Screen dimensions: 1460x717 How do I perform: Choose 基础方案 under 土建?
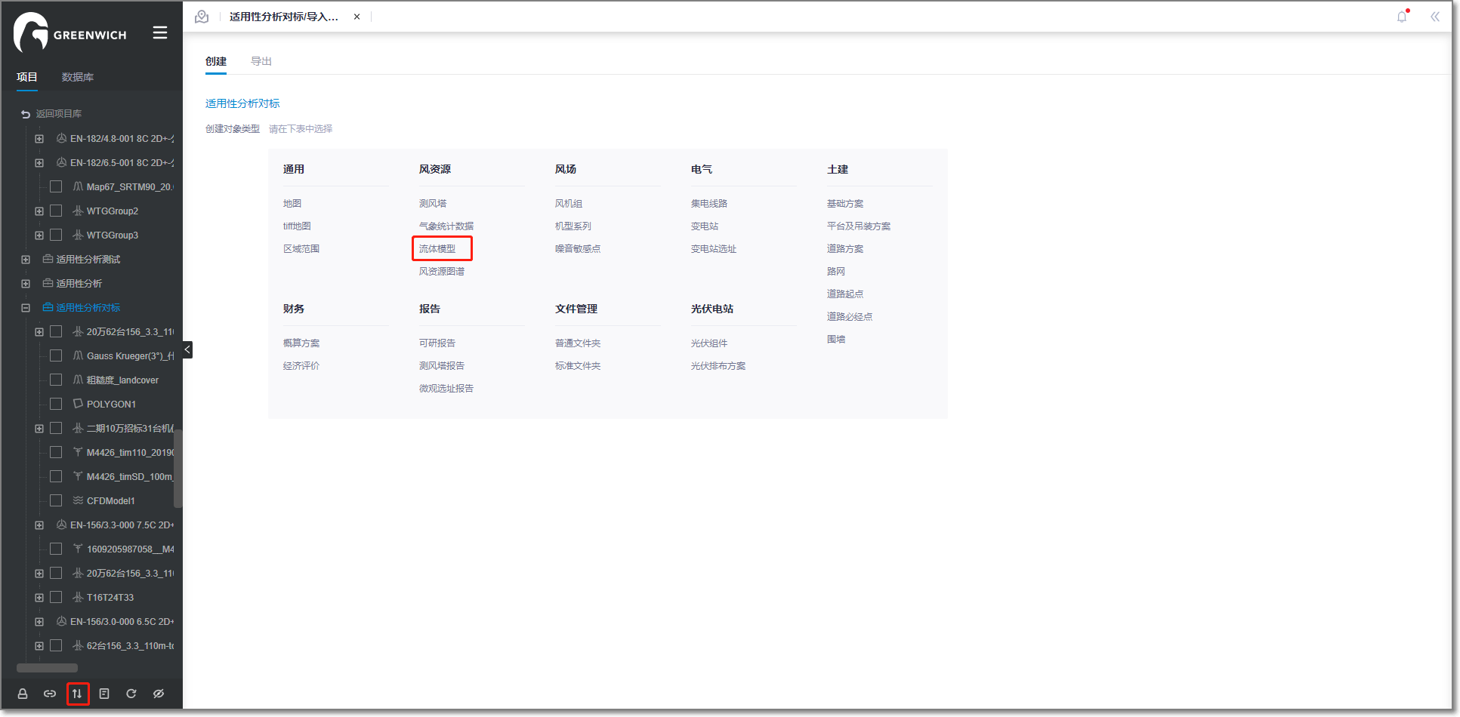(845, 203)
